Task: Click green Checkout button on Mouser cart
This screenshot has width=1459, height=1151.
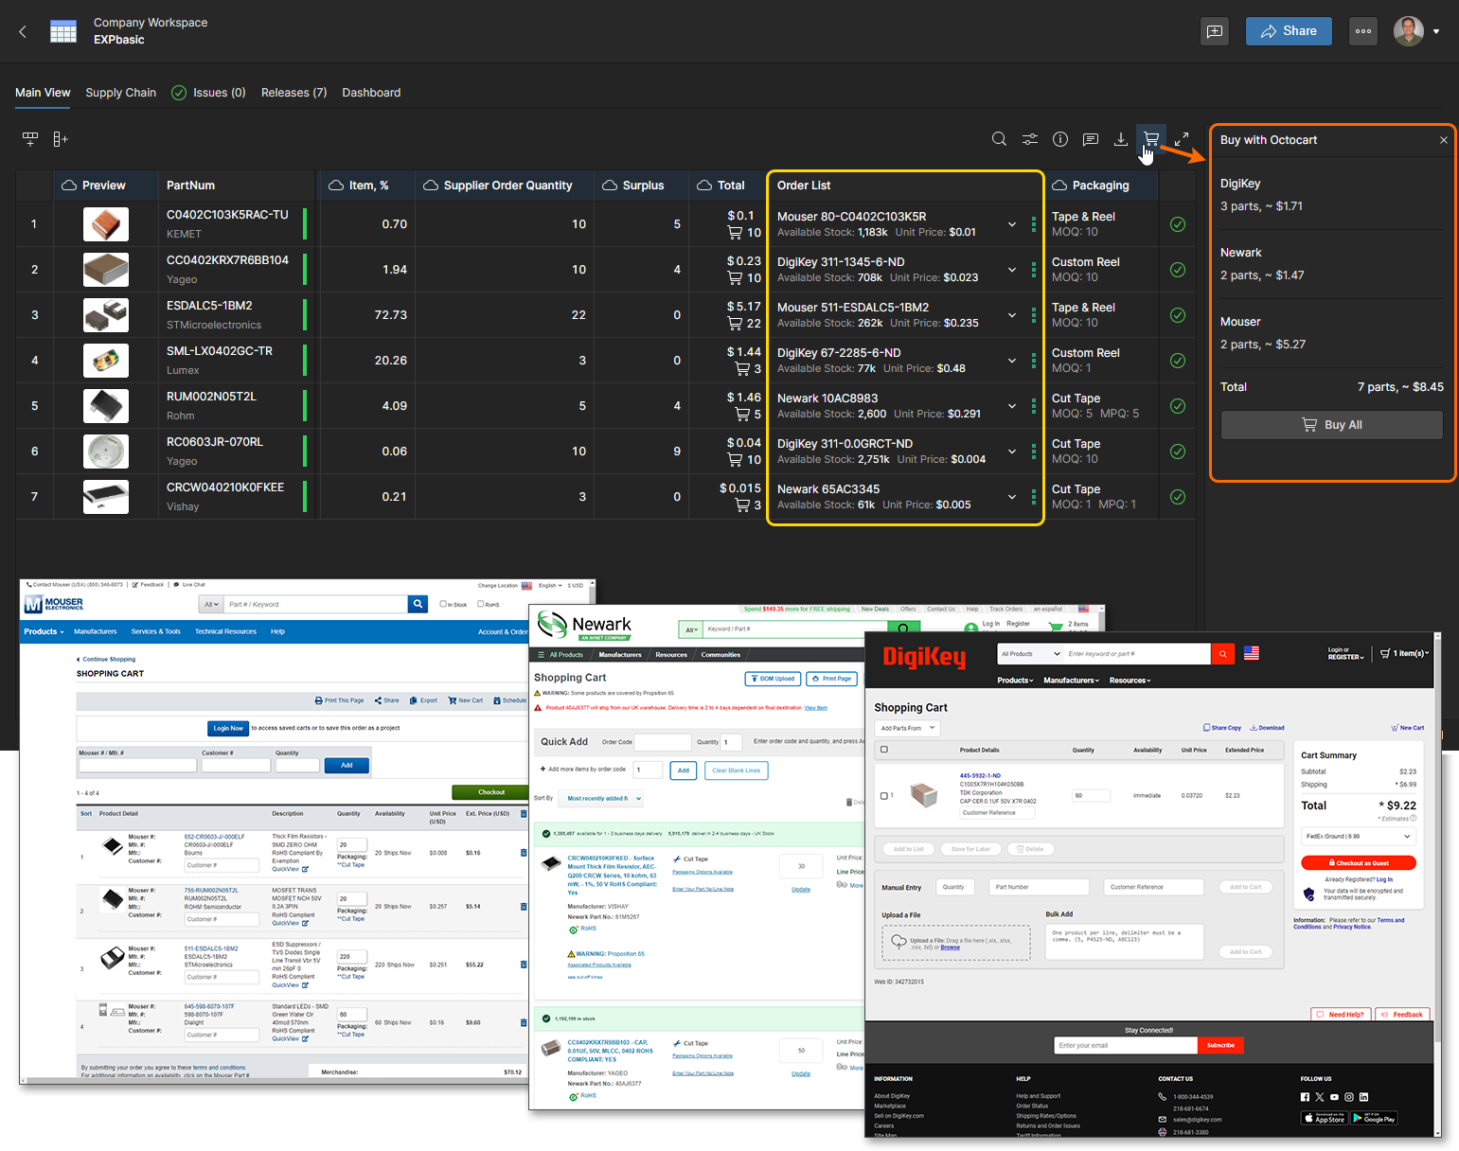Action: [x=491, y=792]
